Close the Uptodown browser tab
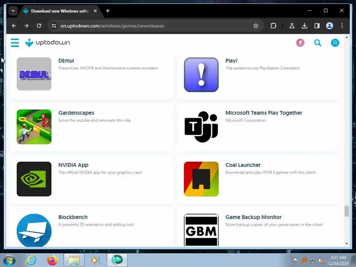The image size is (356, 267). (95, 11)
